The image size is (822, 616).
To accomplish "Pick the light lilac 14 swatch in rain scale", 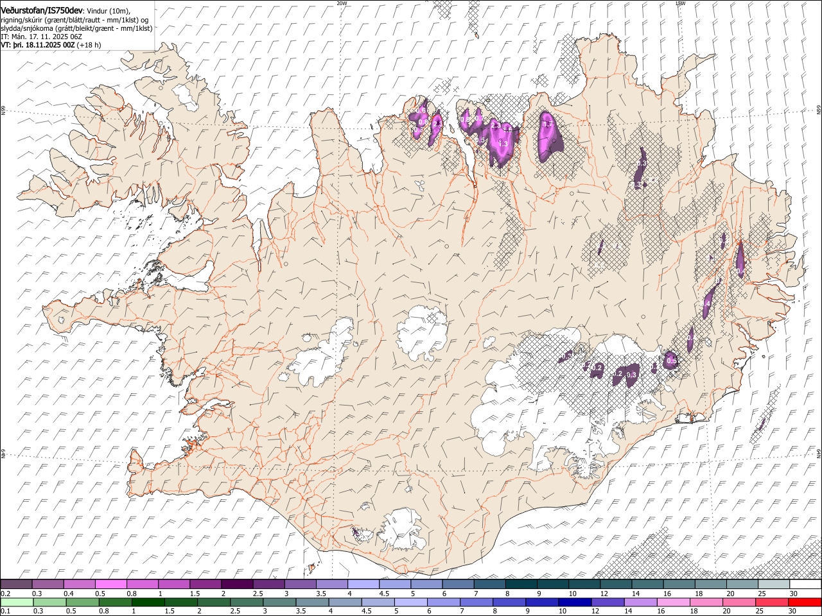I will coord(640,603).
